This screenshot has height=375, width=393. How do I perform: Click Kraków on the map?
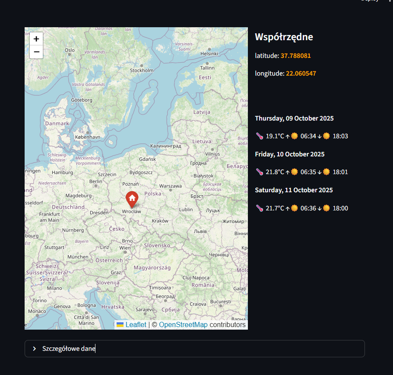pyautogui.click(x=160, y=221)
